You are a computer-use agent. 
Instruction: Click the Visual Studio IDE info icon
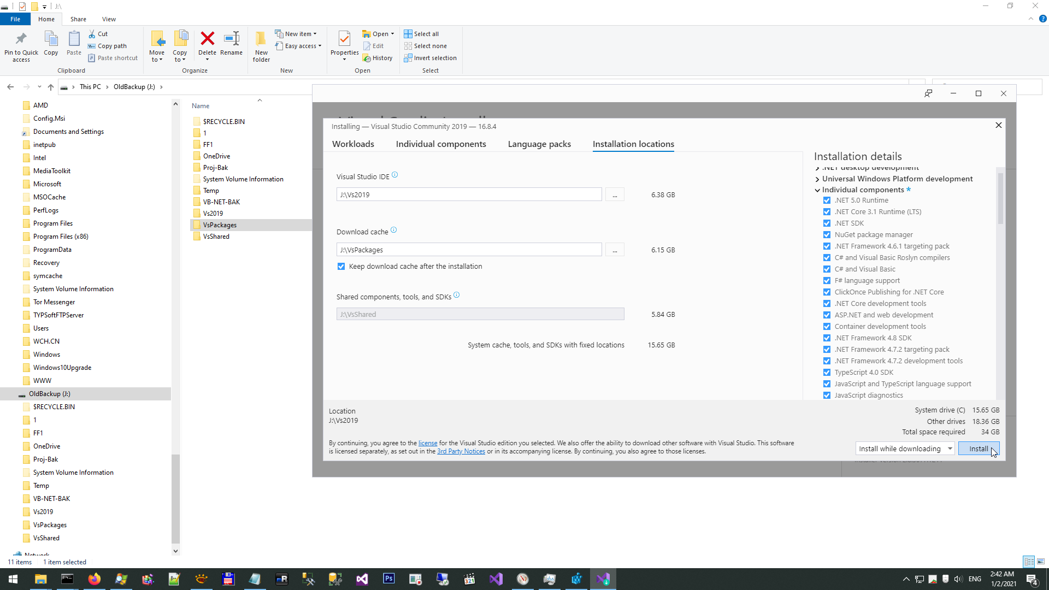coord(394,175)
